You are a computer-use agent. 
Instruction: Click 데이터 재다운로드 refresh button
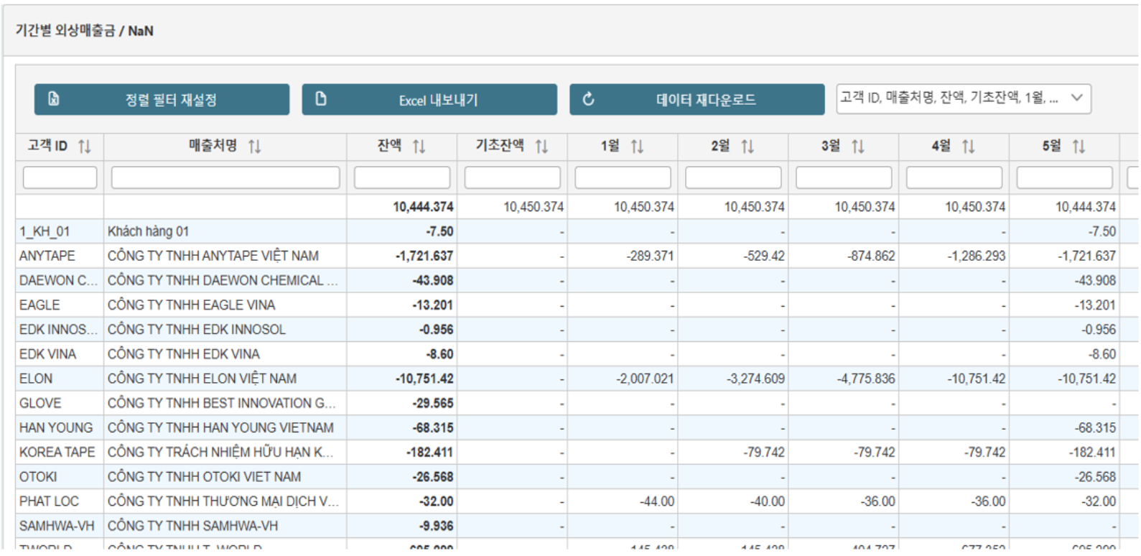tap(697, 100)
